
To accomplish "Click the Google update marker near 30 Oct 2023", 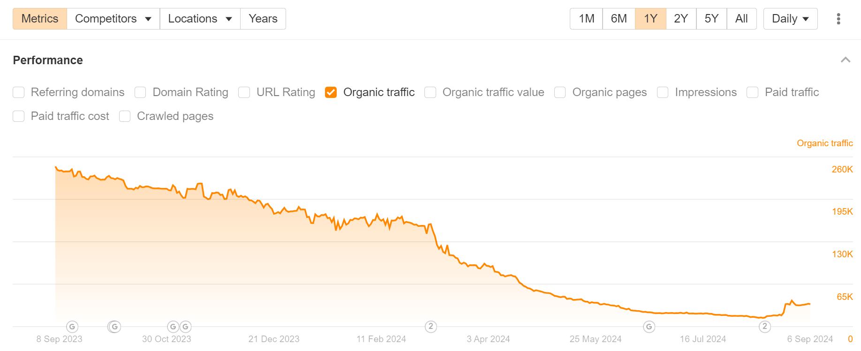I will tap(173, 327).
